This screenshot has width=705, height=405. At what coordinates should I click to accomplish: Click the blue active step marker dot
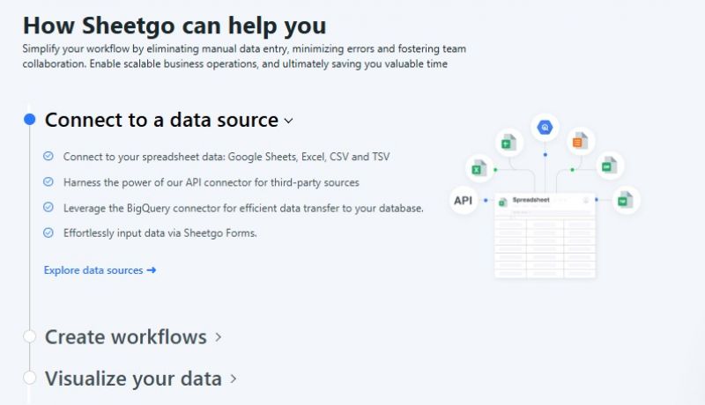[30, 120]
